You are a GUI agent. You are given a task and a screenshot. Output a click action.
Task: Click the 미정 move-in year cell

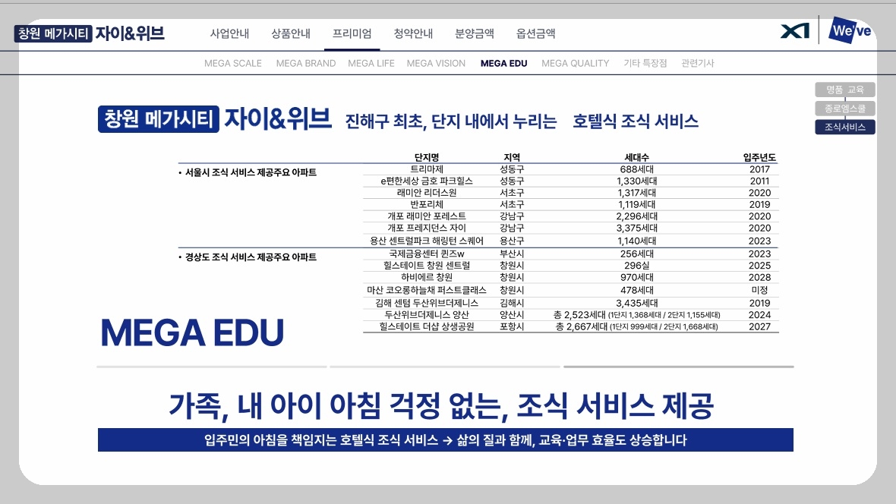tap(759, 290)
